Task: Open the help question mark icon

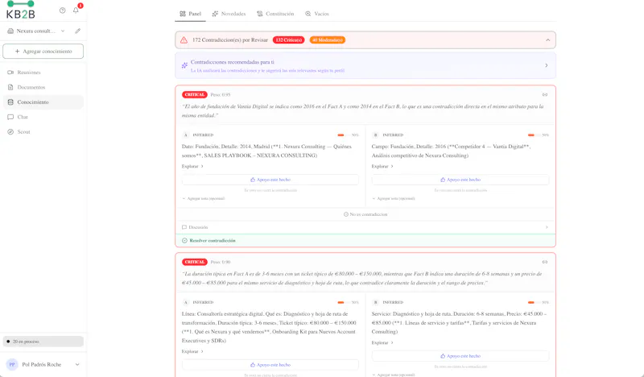Action: click(x=63, y=10)
